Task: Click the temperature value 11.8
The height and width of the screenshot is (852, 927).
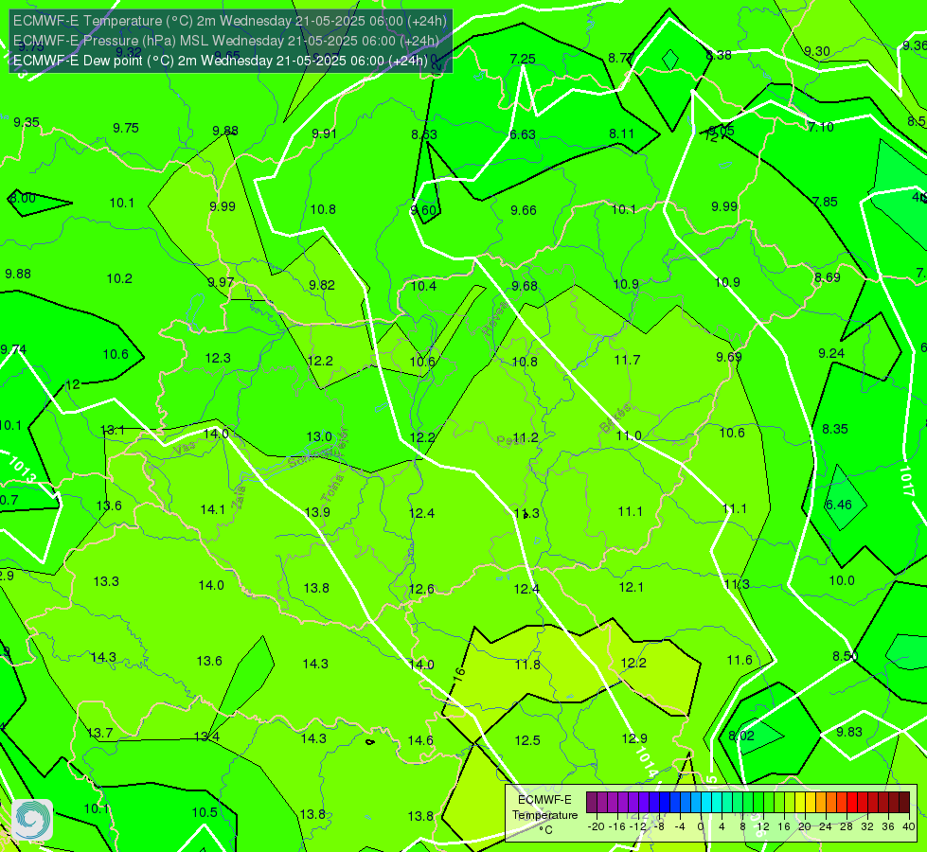Action: coord(527,666)
